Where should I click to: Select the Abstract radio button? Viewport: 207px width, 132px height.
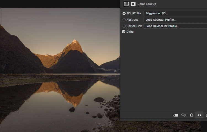pos(124,20)
